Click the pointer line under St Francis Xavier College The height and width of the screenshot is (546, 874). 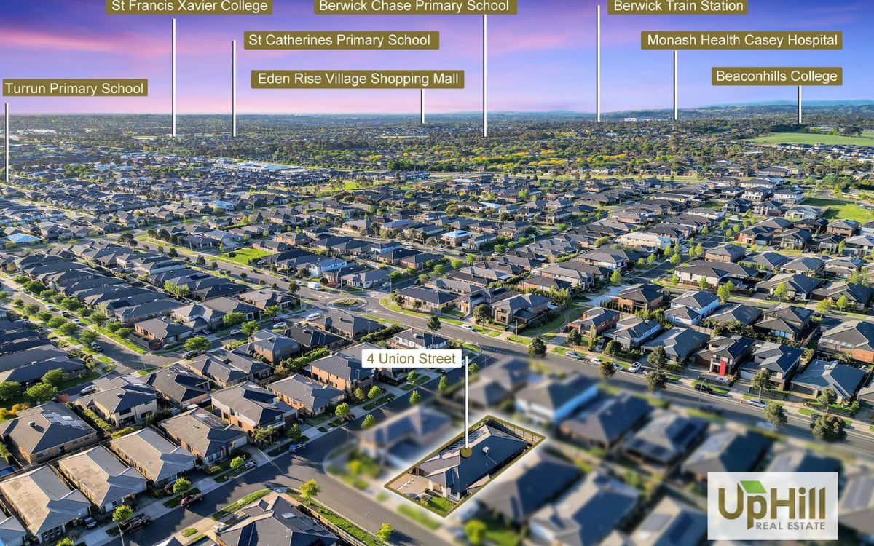pyautogui.click(x=173, y=76)
